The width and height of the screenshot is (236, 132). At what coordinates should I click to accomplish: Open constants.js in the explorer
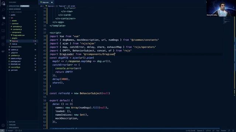17,29
